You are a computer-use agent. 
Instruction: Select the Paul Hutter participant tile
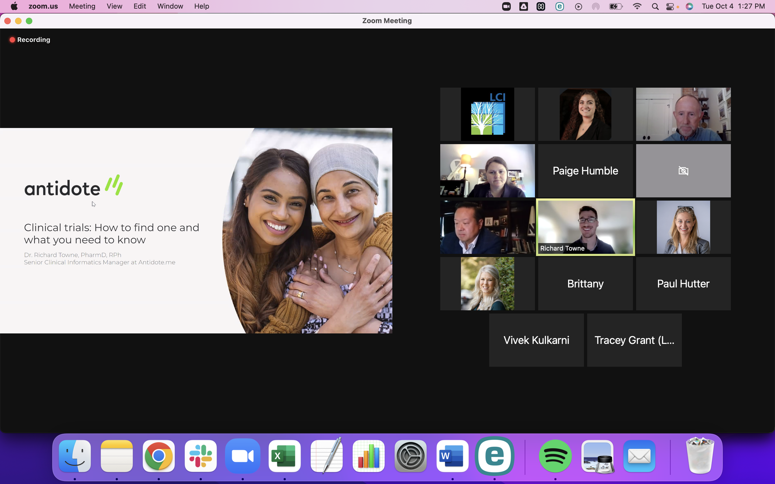pos(683,284)
